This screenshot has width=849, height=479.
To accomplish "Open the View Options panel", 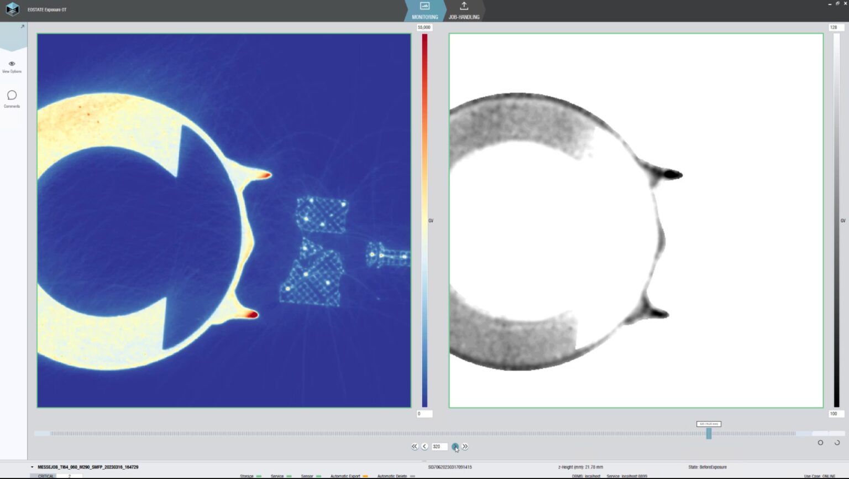I will pos(12,67).
